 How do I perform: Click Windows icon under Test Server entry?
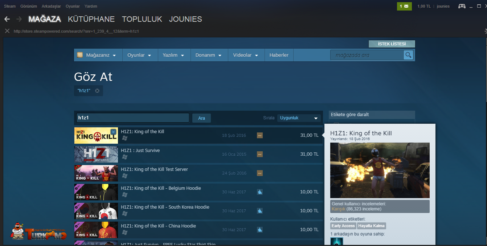[125, 176]
